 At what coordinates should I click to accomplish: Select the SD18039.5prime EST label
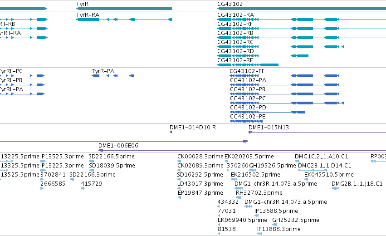112,166
